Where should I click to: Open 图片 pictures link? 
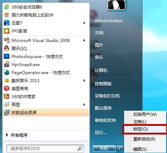99,45
